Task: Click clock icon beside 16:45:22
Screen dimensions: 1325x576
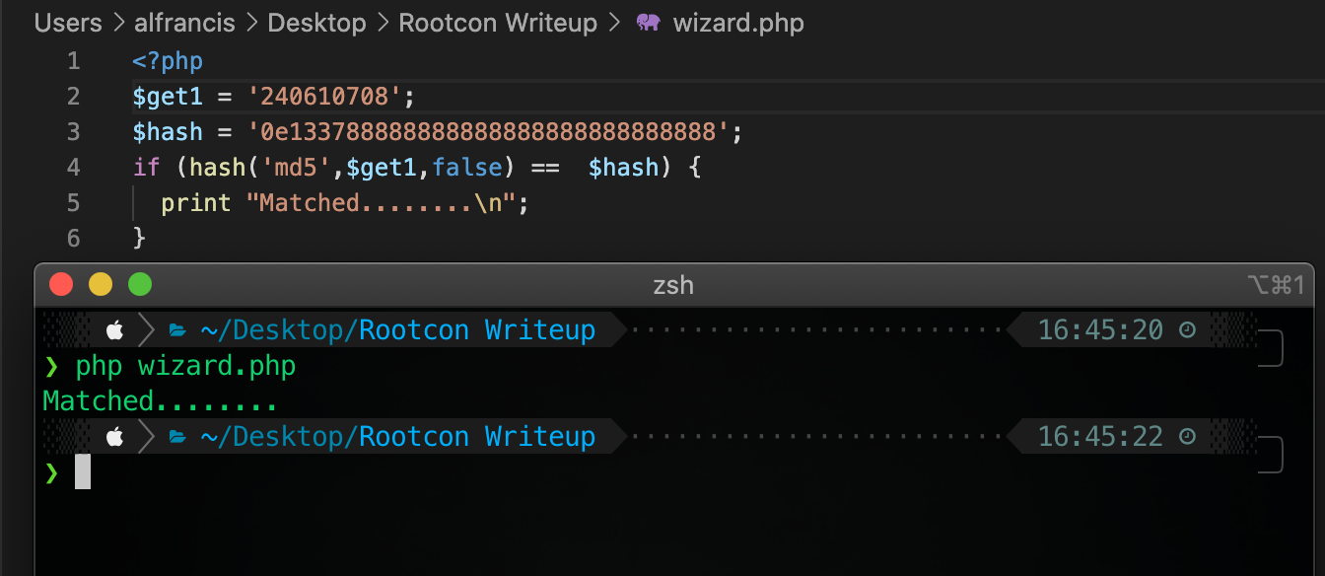Action: tap(1187, 436)
